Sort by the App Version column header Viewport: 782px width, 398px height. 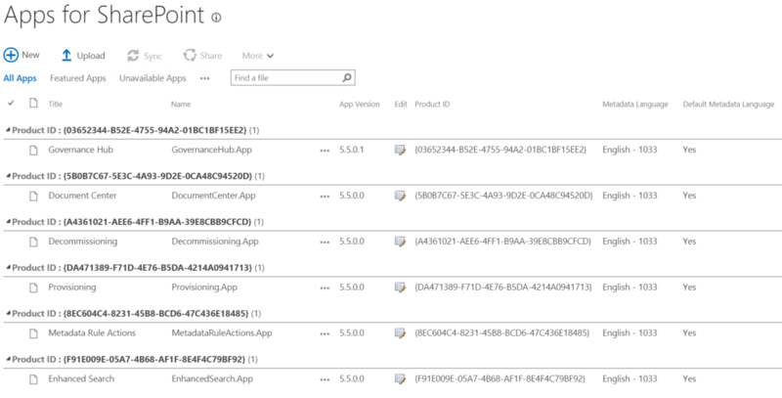[359, 103]
